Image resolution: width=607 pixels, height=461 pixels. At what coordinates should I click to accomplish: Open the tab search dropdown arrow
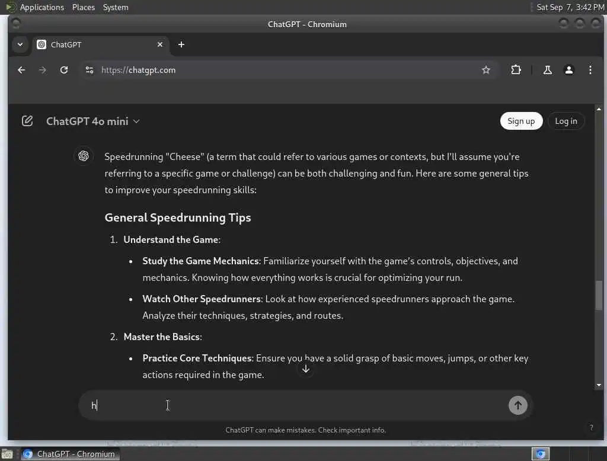tap(20, 44)
